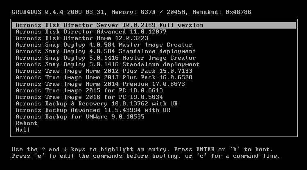Select Snap Deploy 4.0.584 Standalone deployment
Image resolution: width=307 pixels, height=170 pixels.
point(106,51)
